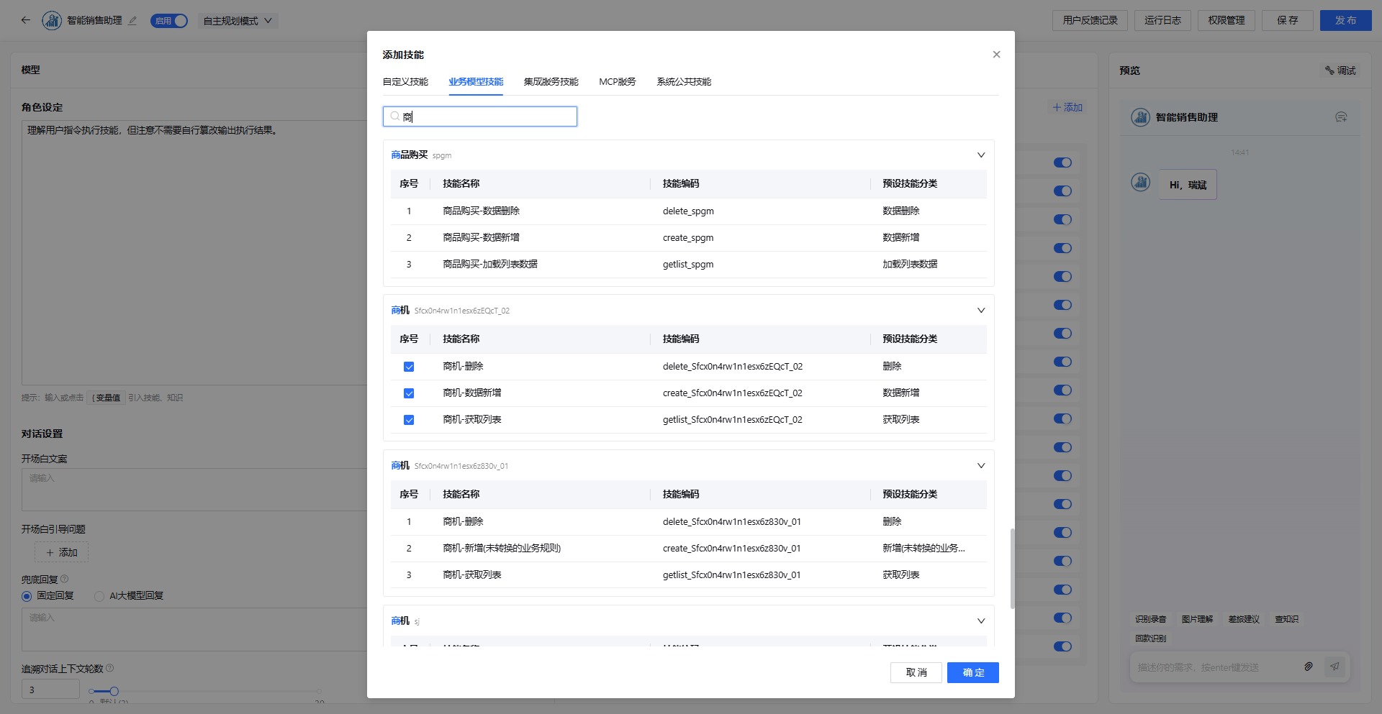The width and height of the screenshot is (1382, 714).
Task: Collapse the 商机 sj section
Action: [980, 621]
